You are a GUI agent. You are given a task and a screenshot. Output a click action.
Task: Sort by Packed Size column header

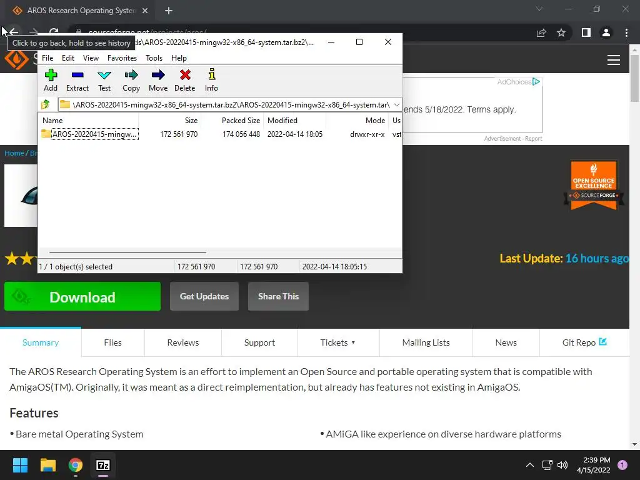[x=232, y=121]
